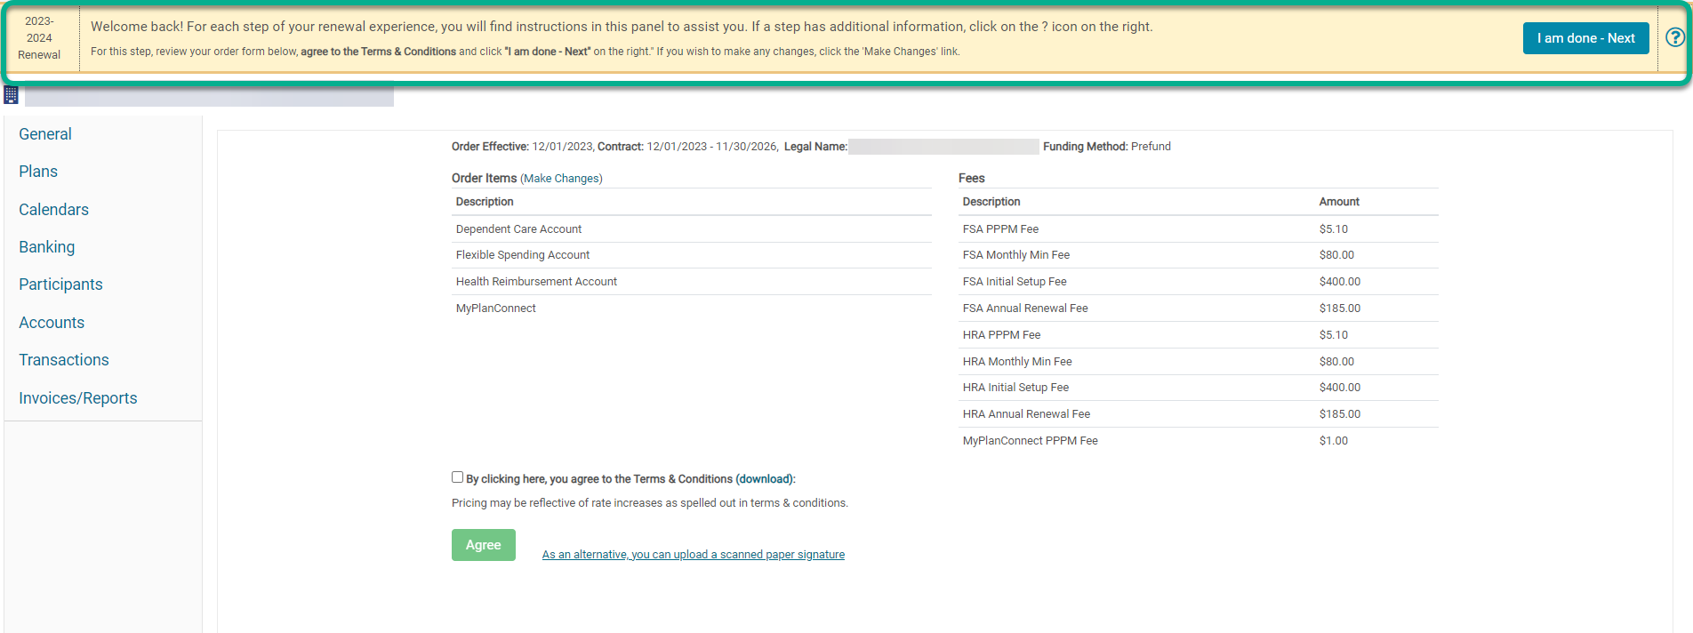
Task: Open the General section in sidebar
Action: (x=45, y=134)
